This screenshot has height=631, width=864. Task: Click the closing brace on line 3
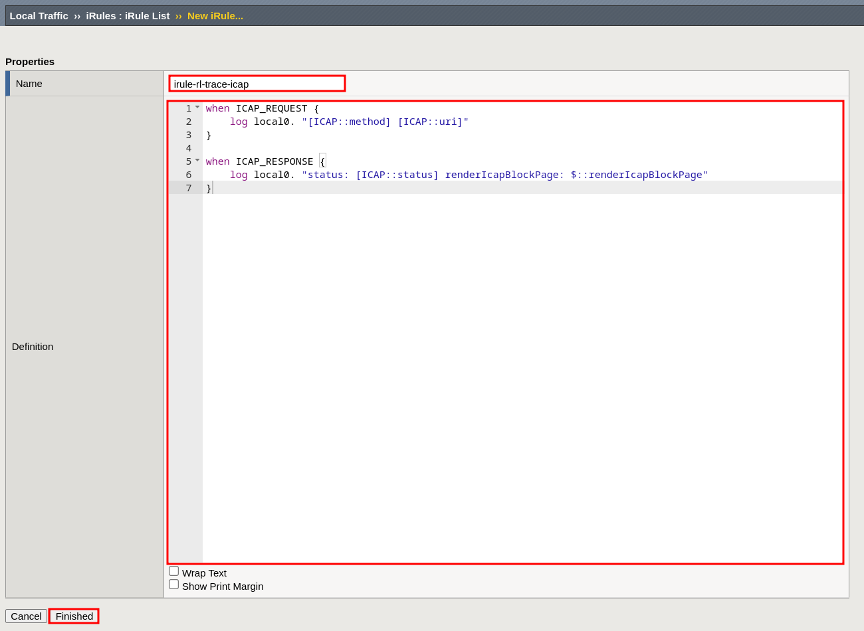pos(209,135)
